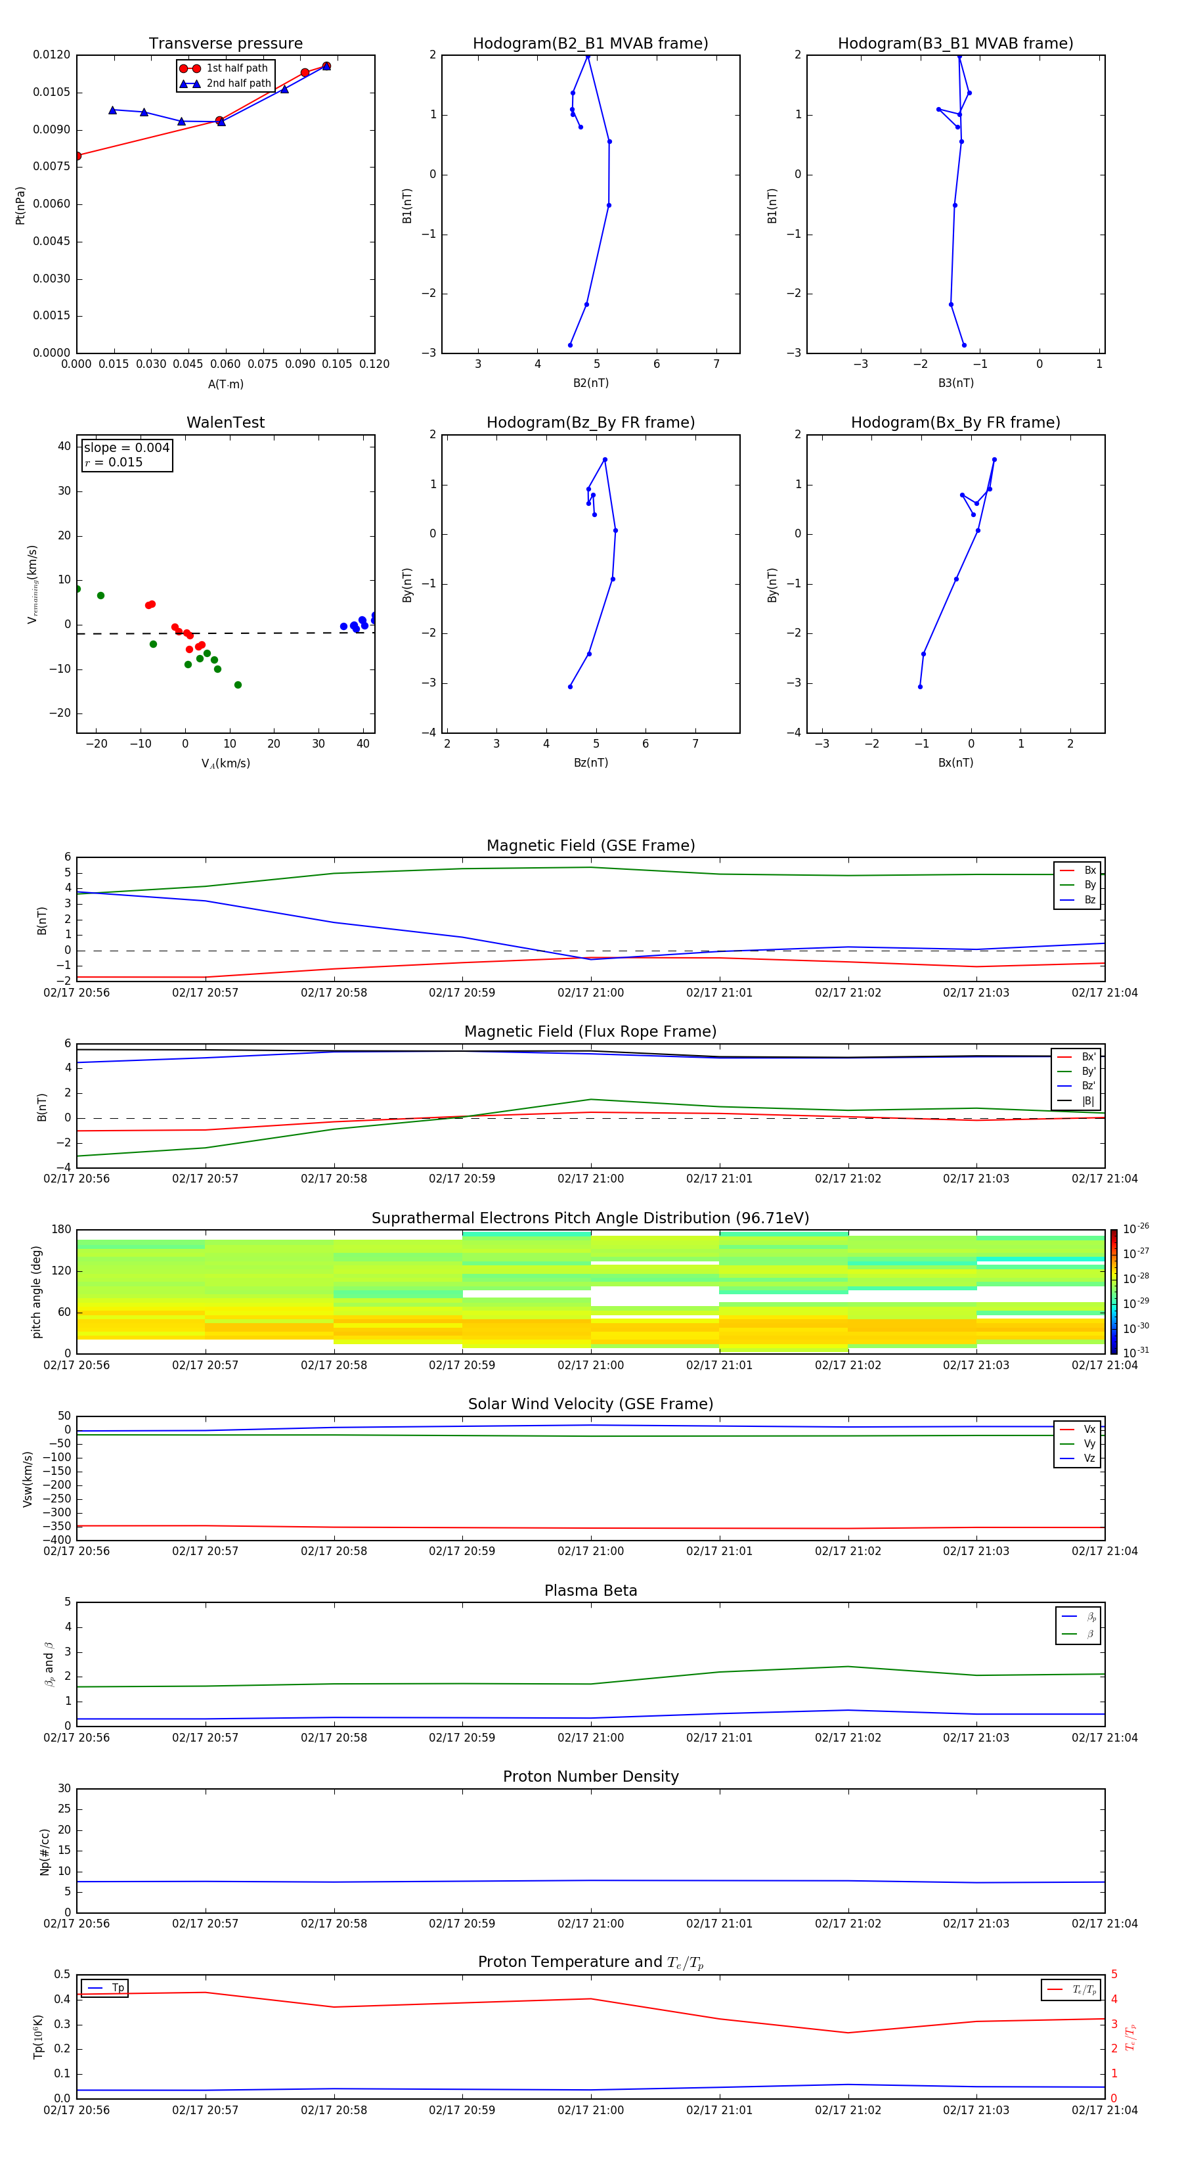
Task: Click the 'Magnetic Field (GSE Frame)' title
Action: point(590,846)
